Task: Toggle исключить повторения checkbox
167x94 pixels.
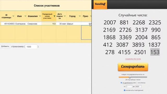Action: point(124,90)
